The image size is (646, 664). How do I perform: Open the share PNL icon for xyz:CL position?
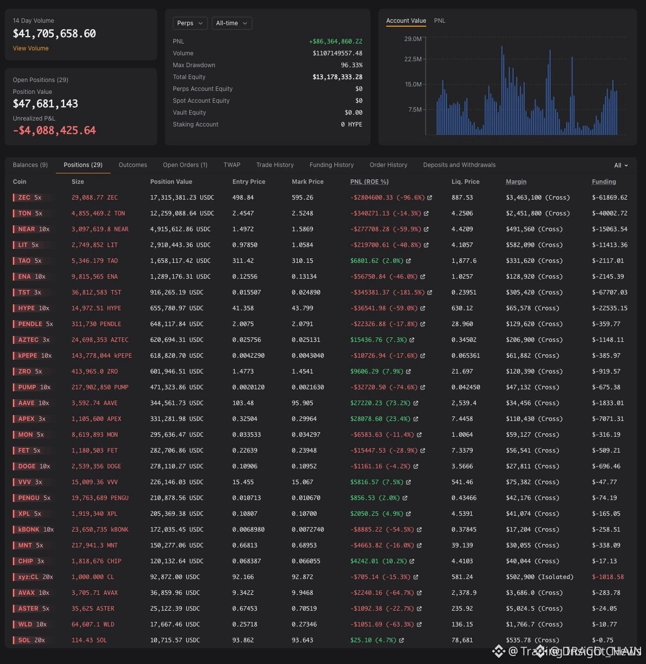pos(416,577)
